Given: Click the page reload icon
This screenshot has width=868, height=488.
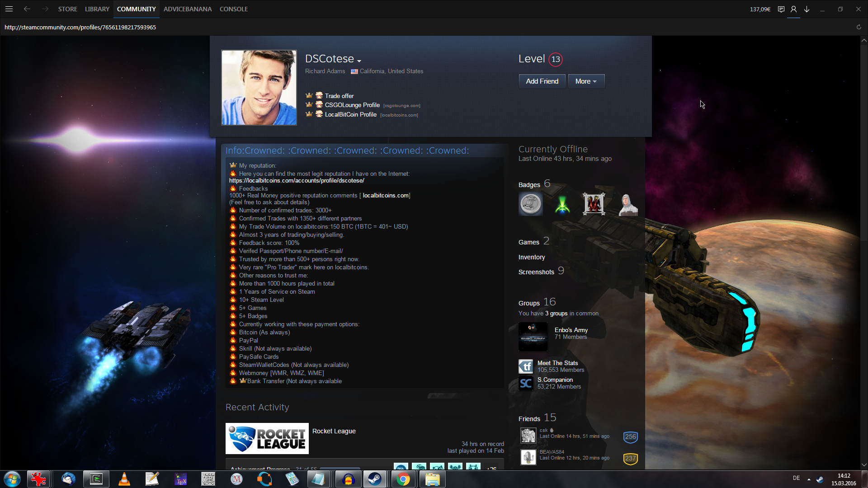Looking at the screenshot, I should point(859,27).
